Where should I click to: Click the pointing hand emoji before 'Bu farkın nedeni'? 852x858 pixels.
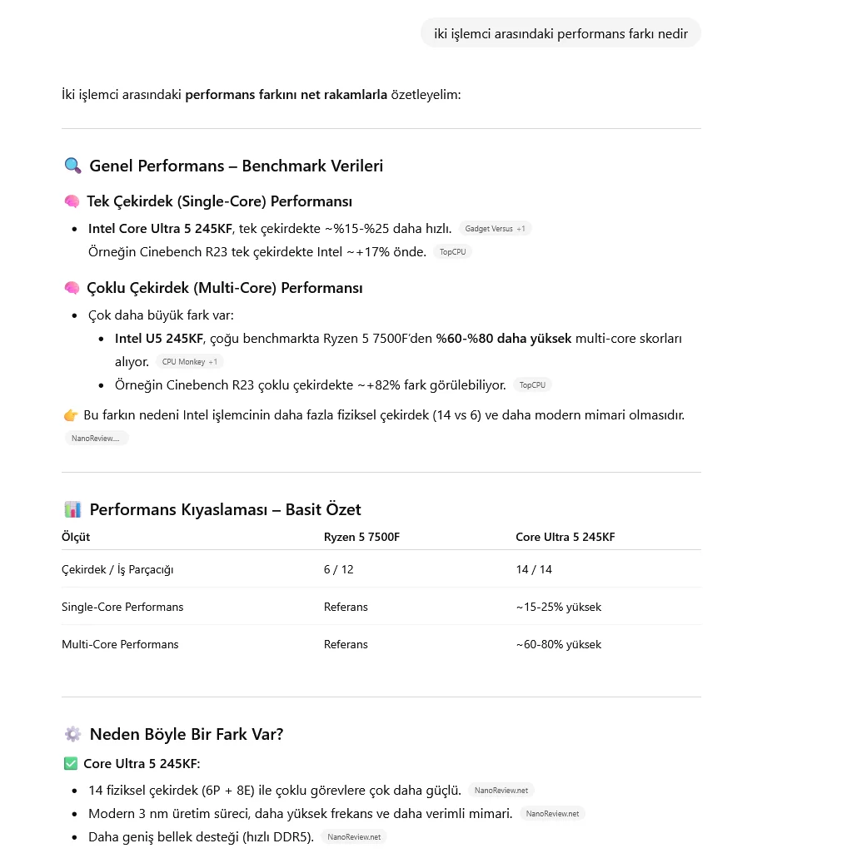coord(71,414)
